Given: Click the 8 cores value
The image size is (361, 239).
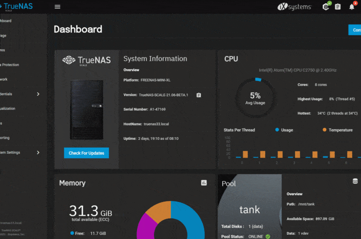Looking at the screenshot, I should click(321, 85).
